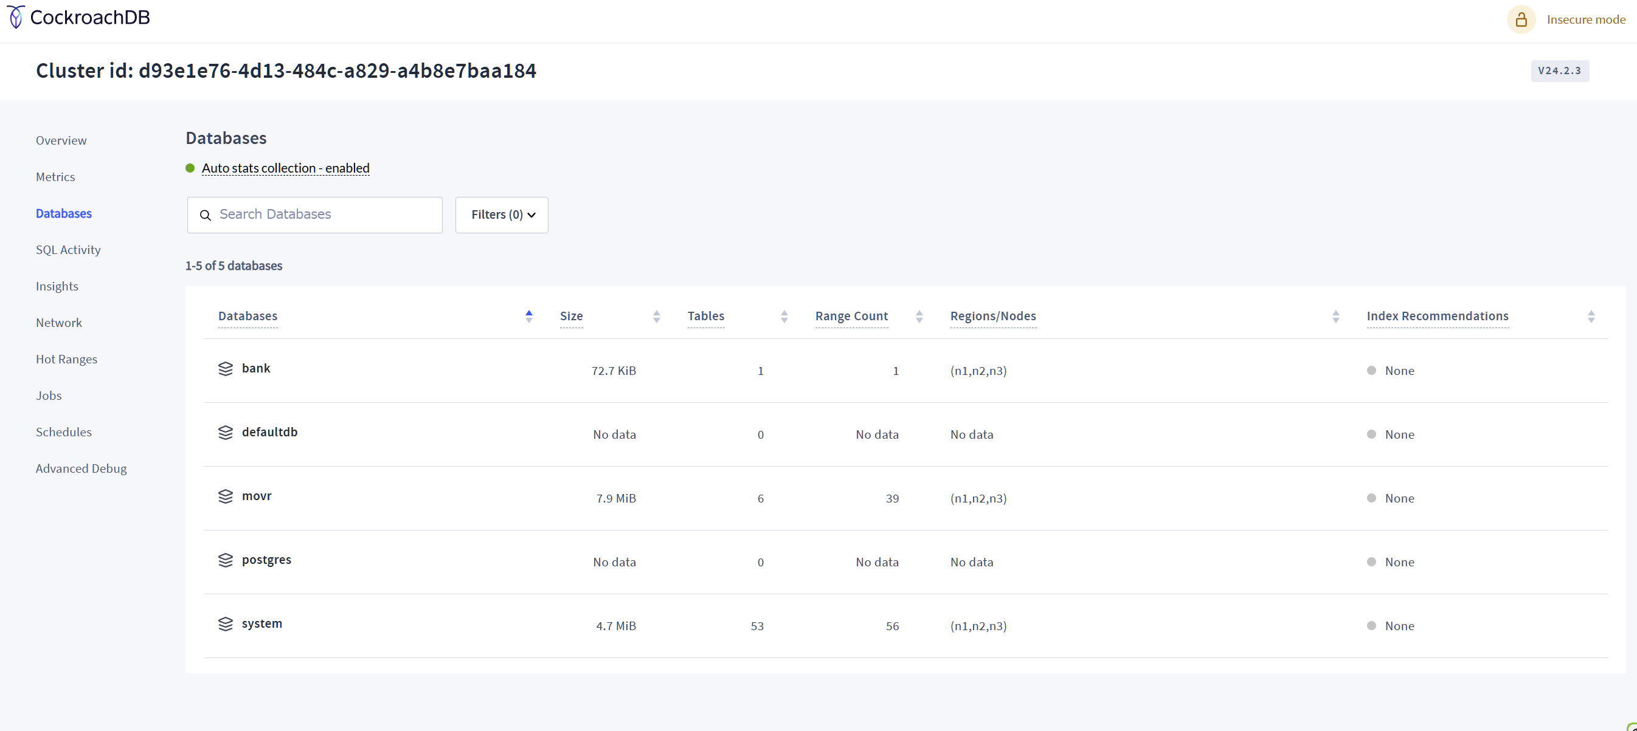Open the postgres database link
The height and width of the screenshot is (731, 1637).
[x=266, y=560]
